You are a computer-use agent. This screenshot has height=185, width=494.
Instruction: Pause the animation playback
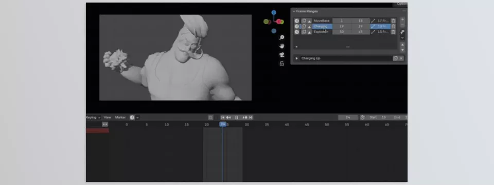tap(237, 117)
